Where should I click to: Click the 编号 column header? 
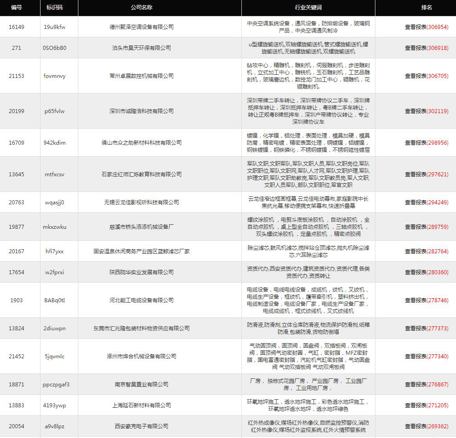16,8
